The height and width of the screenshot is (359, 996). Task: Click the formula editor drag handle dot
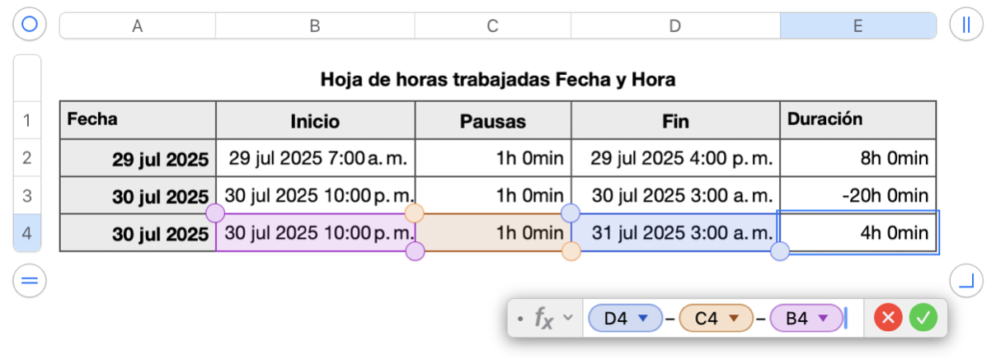[519, 318]
